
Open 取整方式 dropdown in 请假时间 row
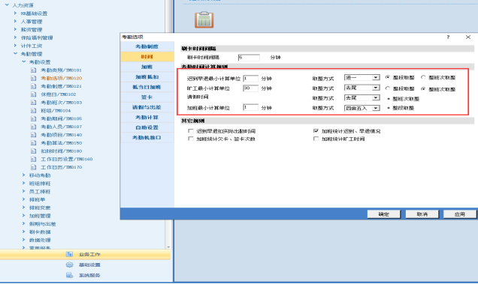tap(362, 98)
